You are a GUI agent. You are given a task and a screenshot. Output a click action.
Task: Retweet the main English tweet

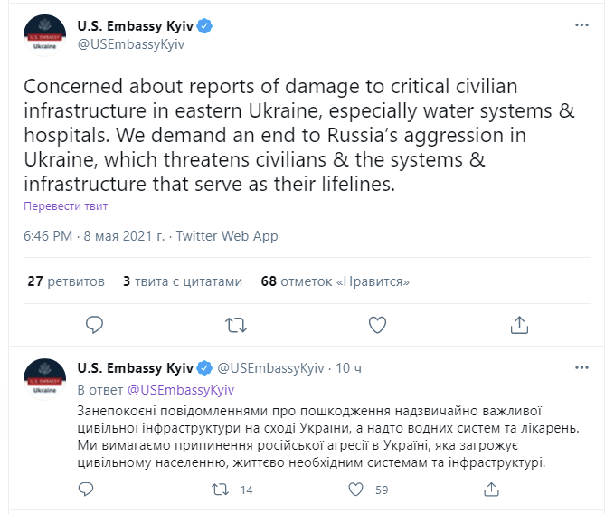(236, 324)
